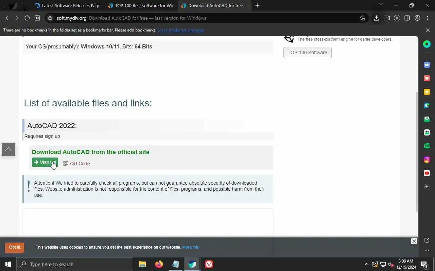435x271 pixels.
Task: Click Download AutoCAD from the official site heading
Action: [x=90, y=152]
